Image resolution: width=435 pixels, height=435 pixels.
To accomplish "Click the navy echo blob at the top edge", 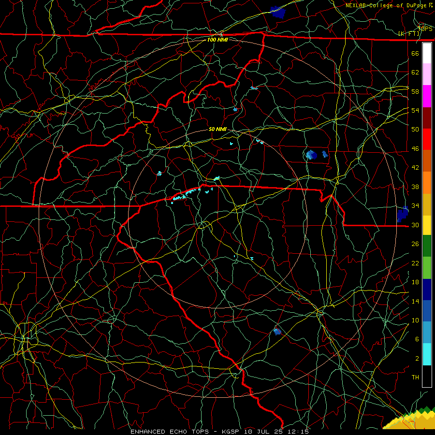I will coord(278,12).
